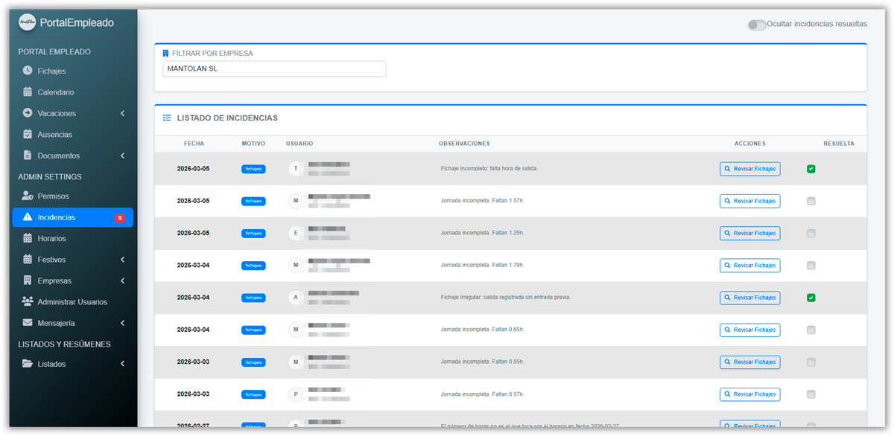Click Revisar Fichajes for Faltan 1.25h row
The height and width of the screenshot is (436, 894).
click(x=749, y=233)
